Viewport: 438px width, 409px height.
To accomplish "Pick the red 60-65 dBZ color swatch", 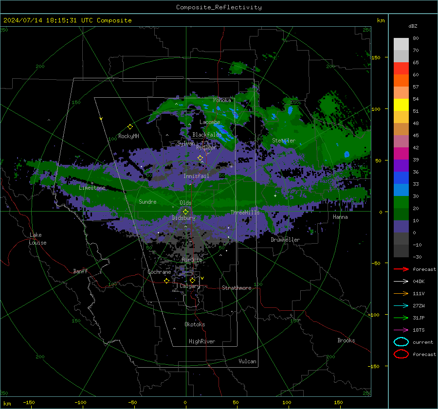I will click(401, 69).
